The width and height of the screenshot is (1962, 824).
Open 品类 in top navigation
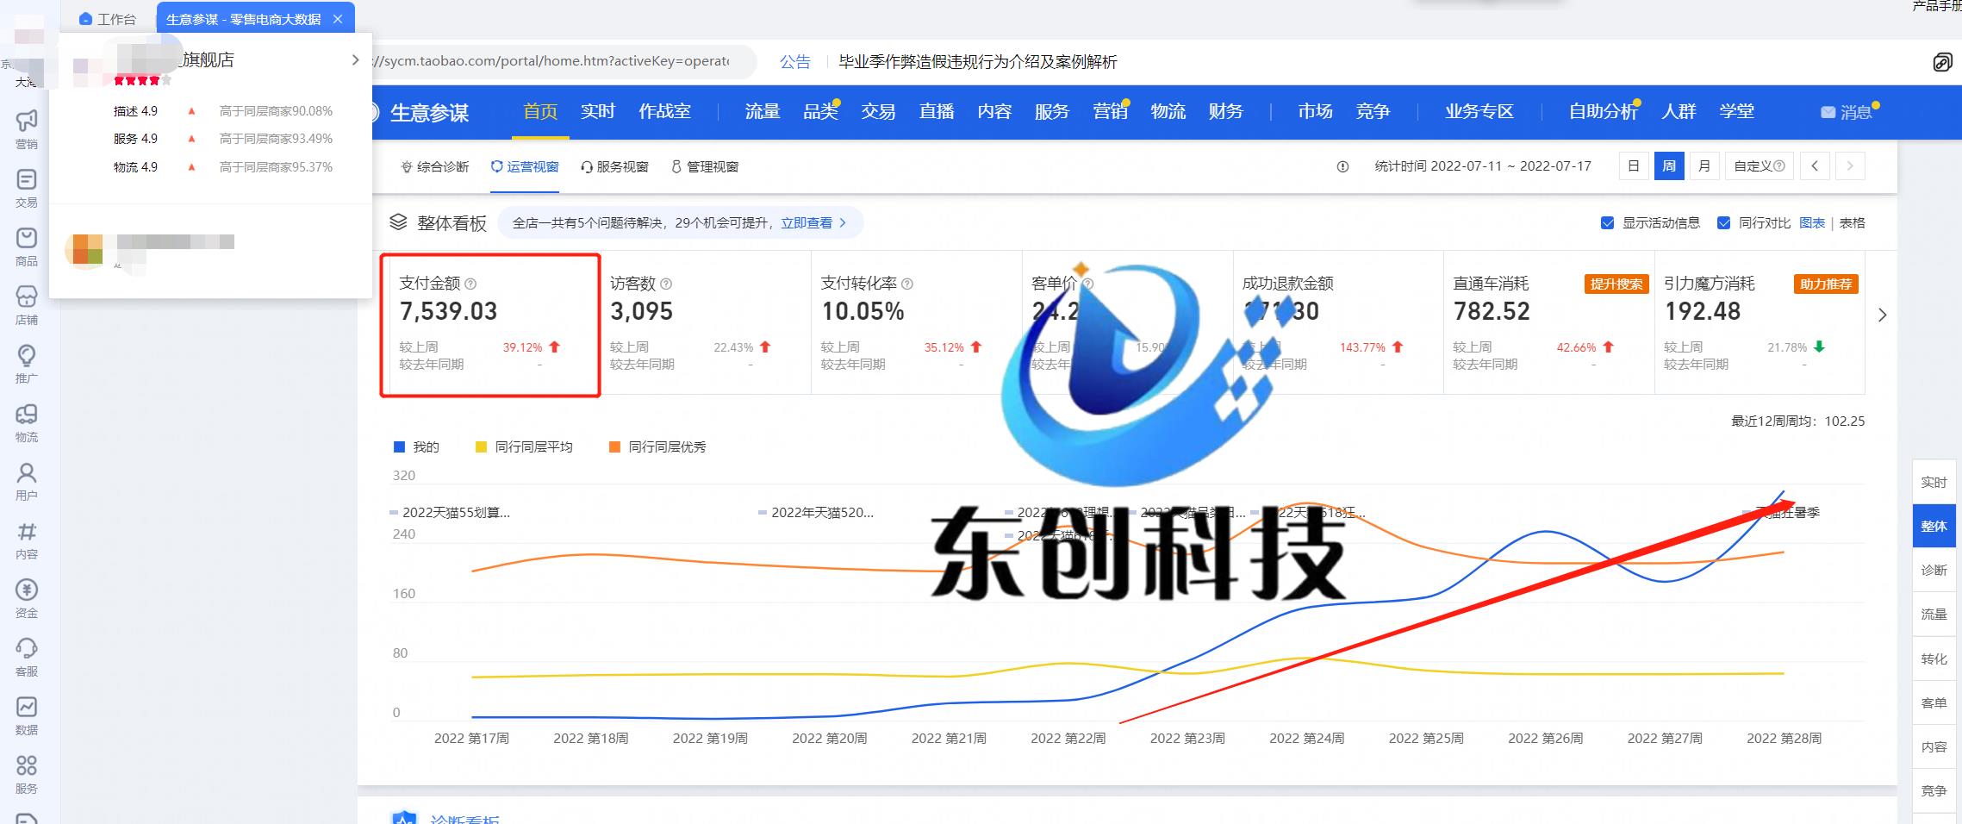pos(820,112)
